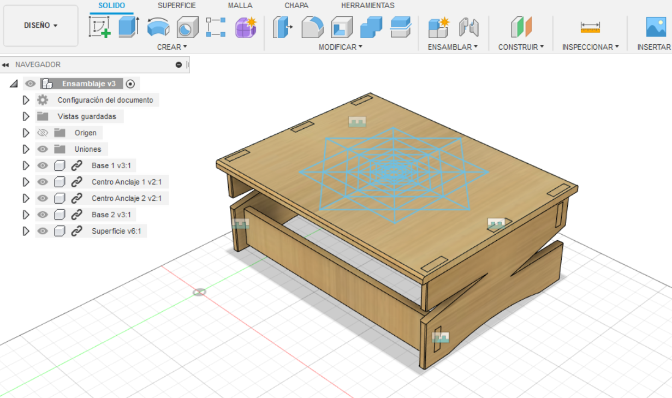The width and height of the screenshot is (672, 398).
Task: Click the NAVEGADOR panel resize handle
Action: pos(187,64)
